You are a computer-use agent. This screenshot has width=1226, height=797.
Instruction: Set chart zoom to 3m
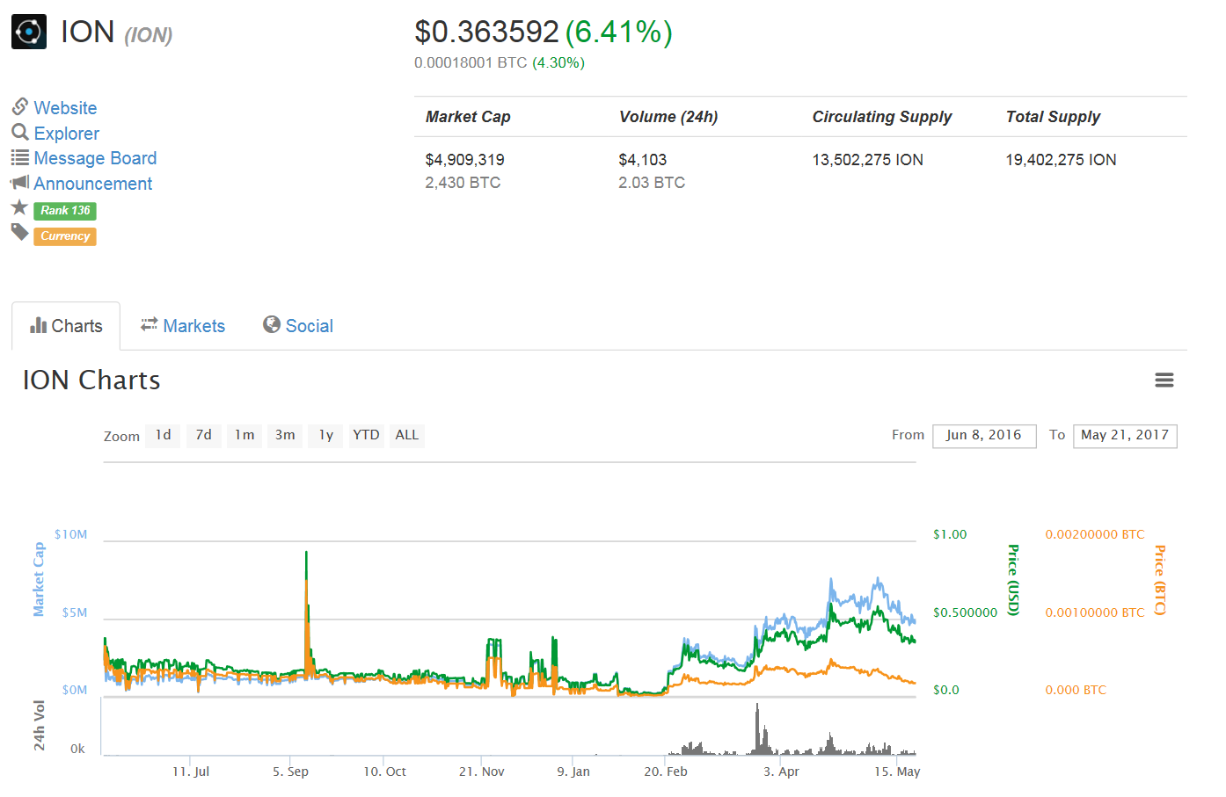[x=285, y=435]
